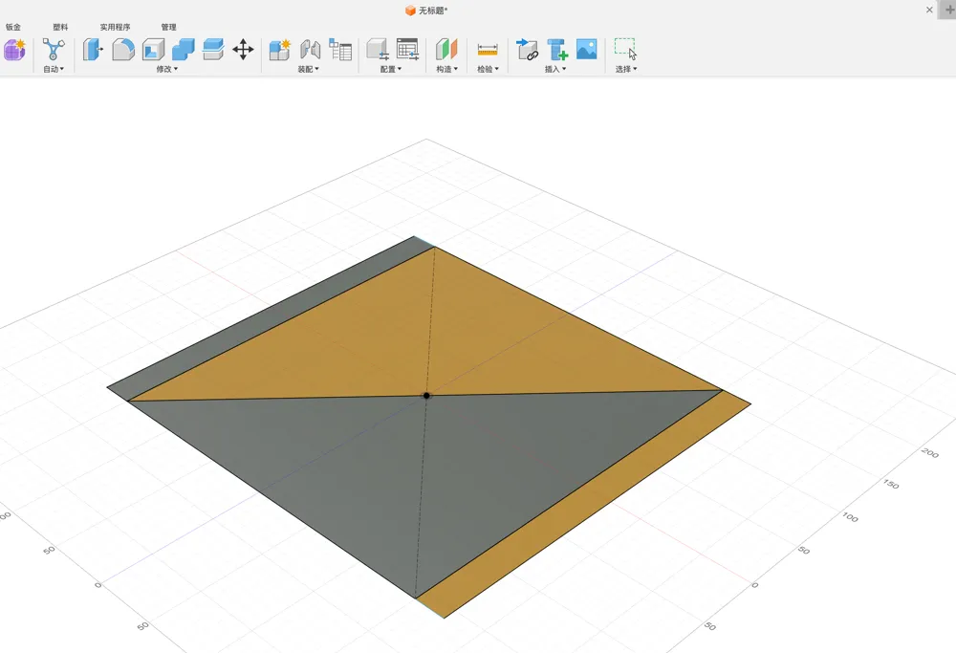Click the Measure ruler icon
The image size is (956, 653).
pos(488,50)
